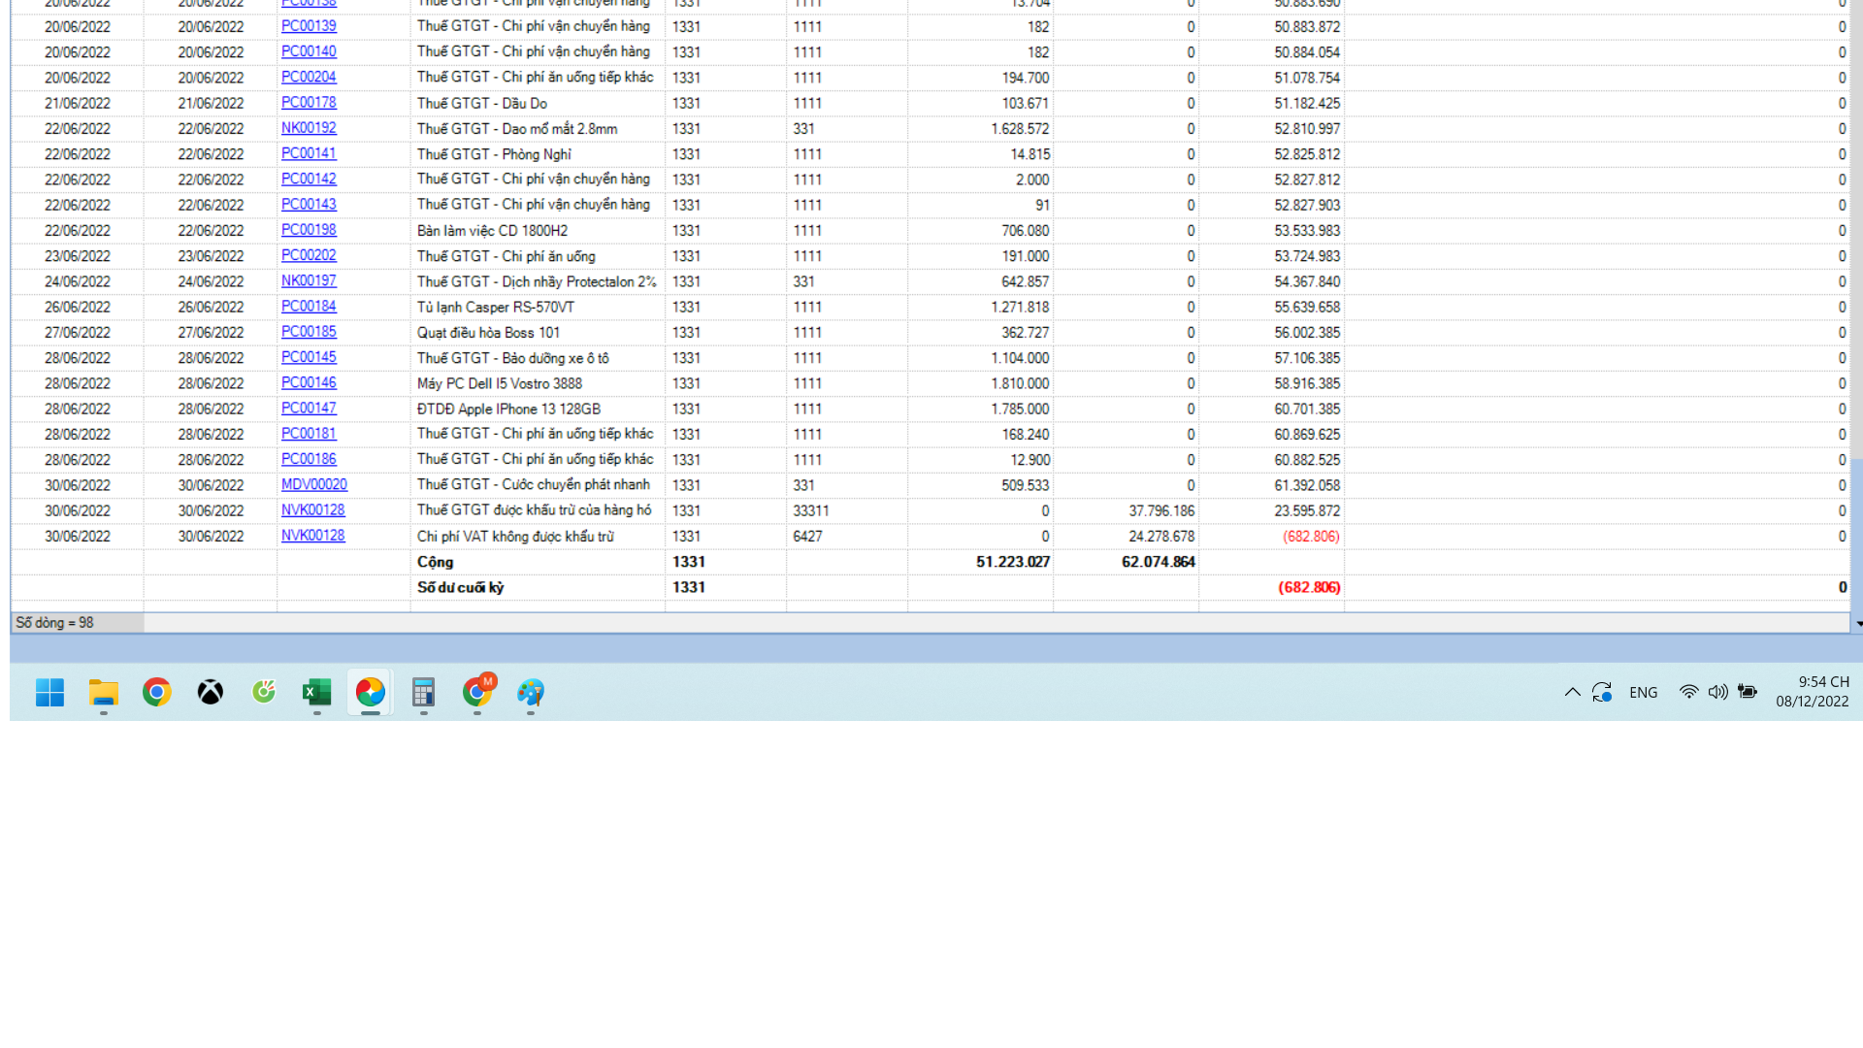The height and width of the screenshot is (1048, 1863).
Task: Open voucher link NK00192
Action: (309, 128)
